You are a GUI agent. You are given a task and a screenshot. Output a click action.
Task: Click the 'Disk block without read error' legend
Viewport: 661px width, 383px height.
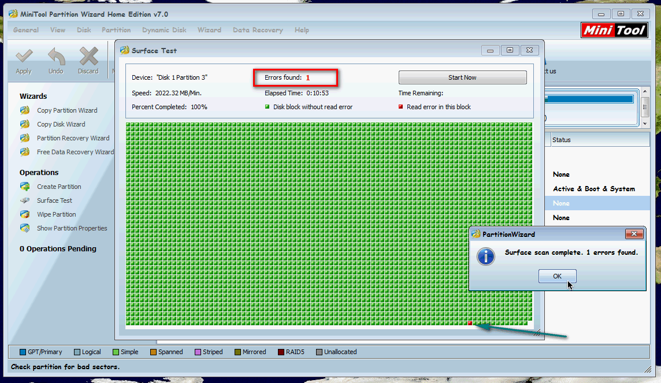pyautogui.click(x=313, y=107)
